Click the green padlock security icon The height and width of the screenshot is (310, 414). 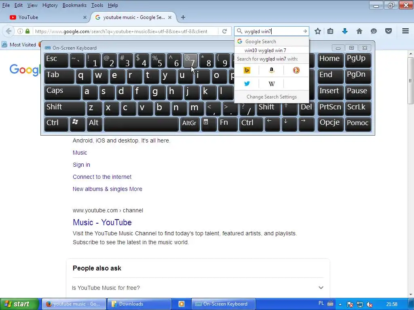coord(27,31)
